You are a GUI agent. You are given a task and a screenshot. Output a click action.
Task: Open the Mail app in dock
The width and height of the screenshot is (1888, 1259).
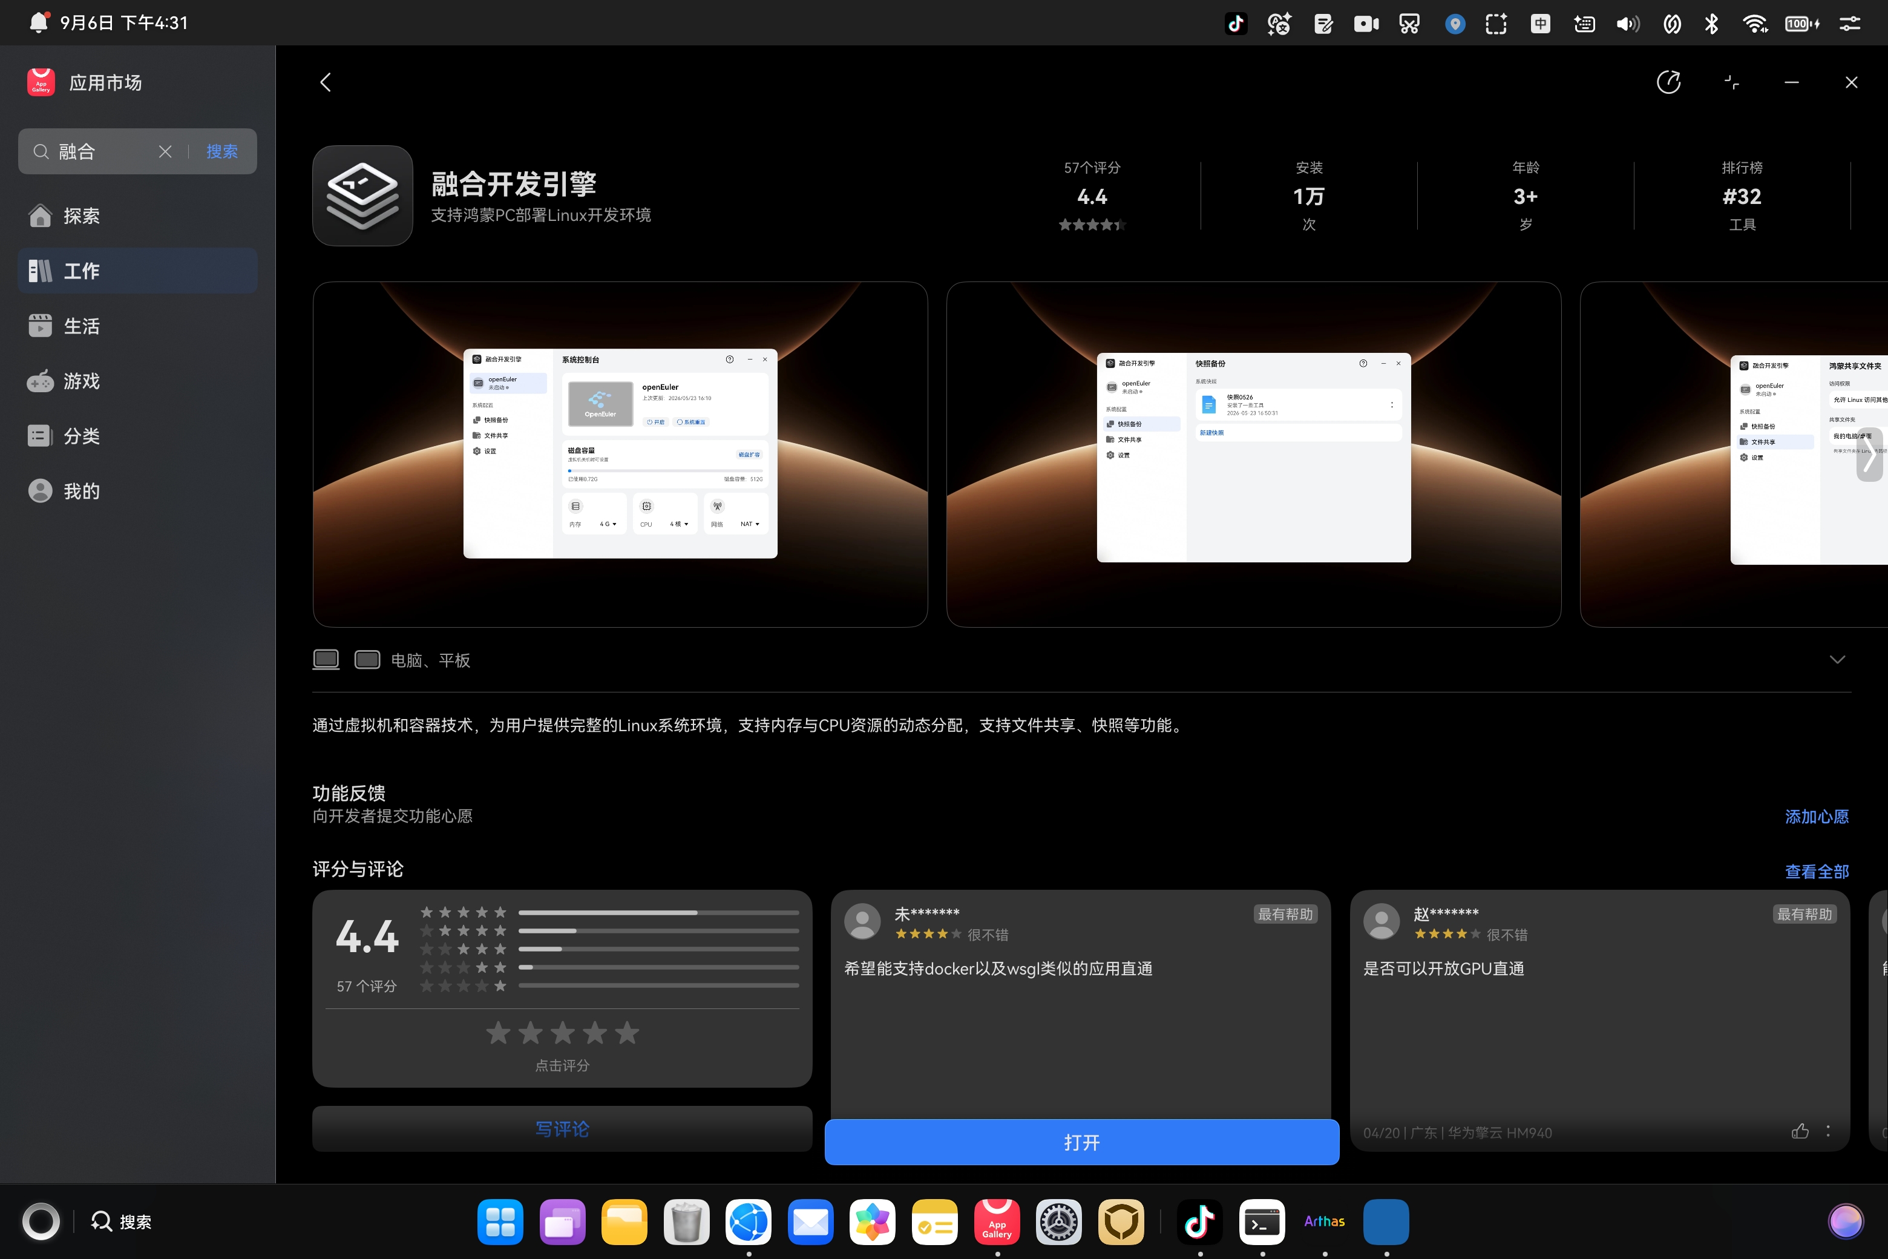pos(811,1221)
